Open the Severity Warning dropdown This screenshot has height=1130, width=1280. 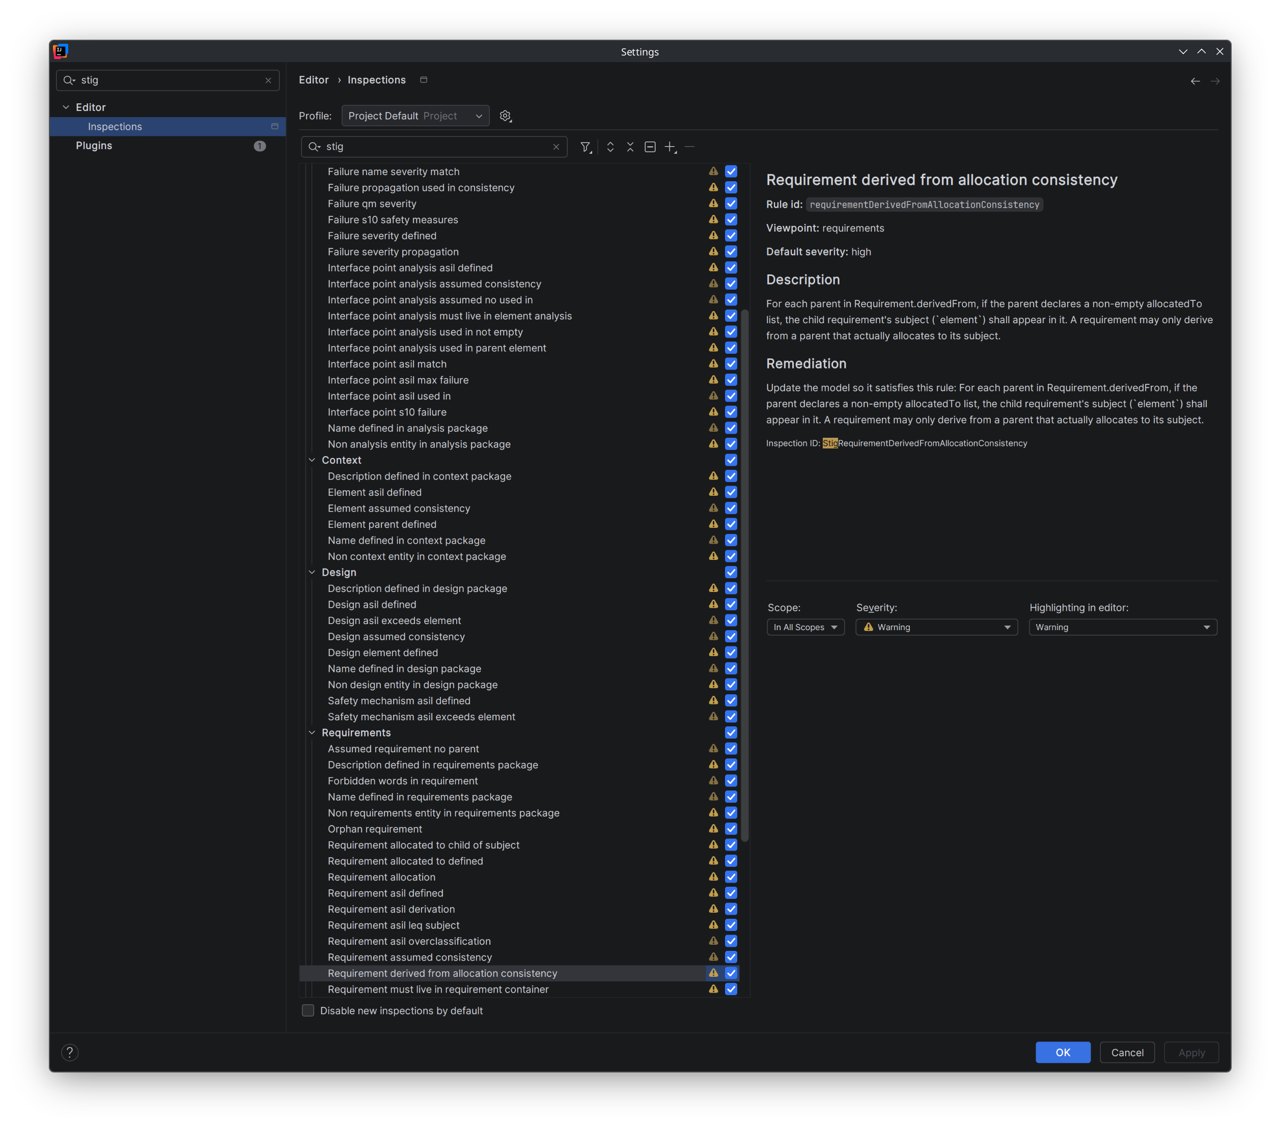point(936,627)
